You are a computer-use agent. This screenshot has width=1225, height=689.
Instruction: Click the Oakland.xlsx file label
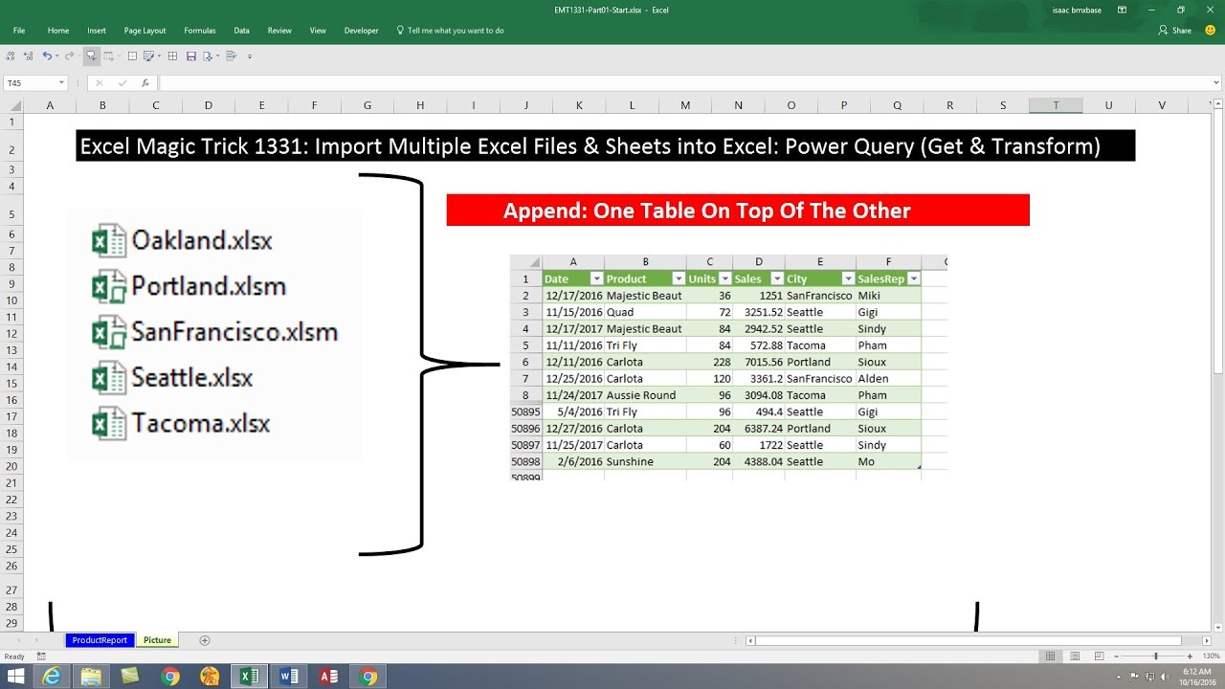click(202, 240)
